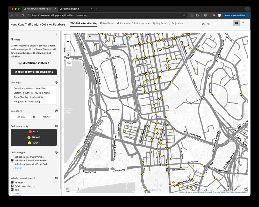The image size is (259, 207).
Task: Select the Kwun Tong district tag
Action: click(x=34, y=102)
